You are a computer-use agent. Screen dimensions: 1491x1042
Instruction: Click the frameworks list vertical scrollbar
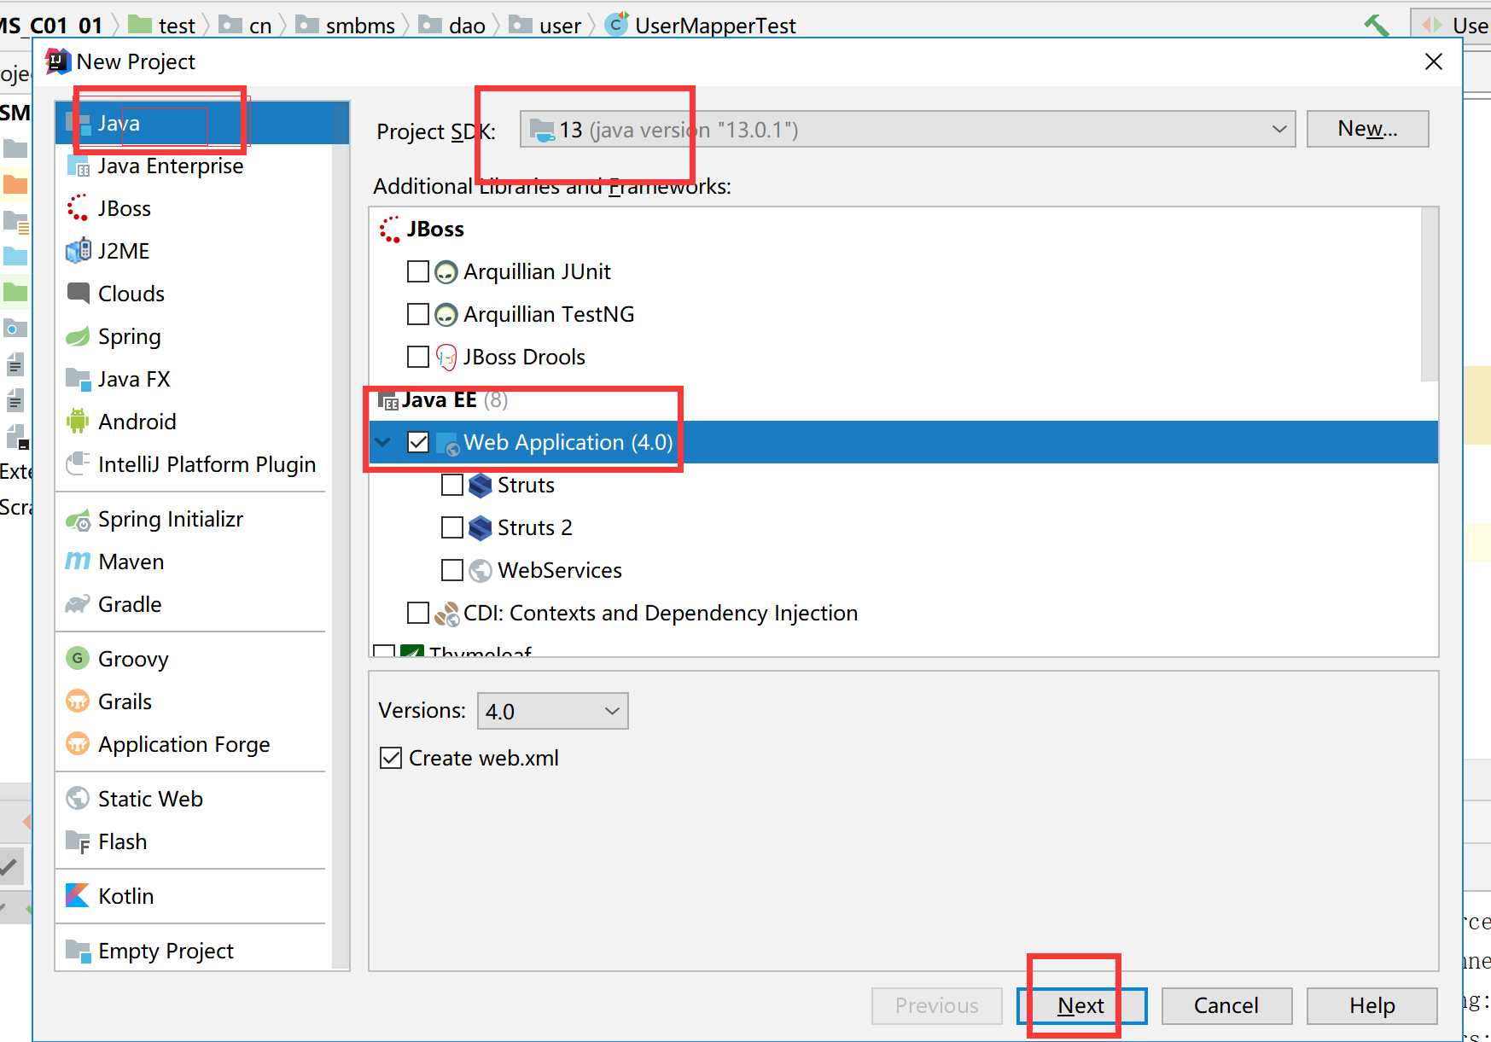click(x=1429, y=294)
